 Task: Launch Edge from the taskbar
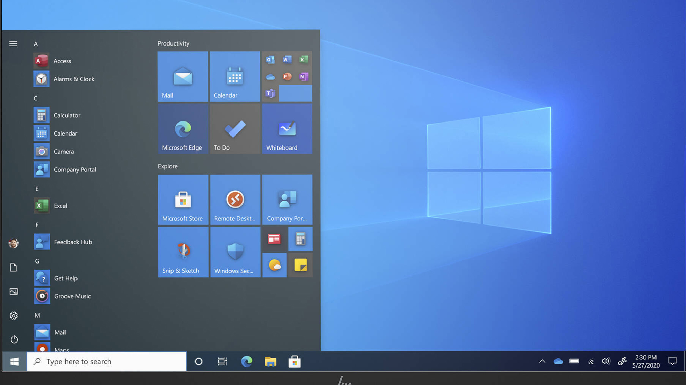(x=247, y=361)
